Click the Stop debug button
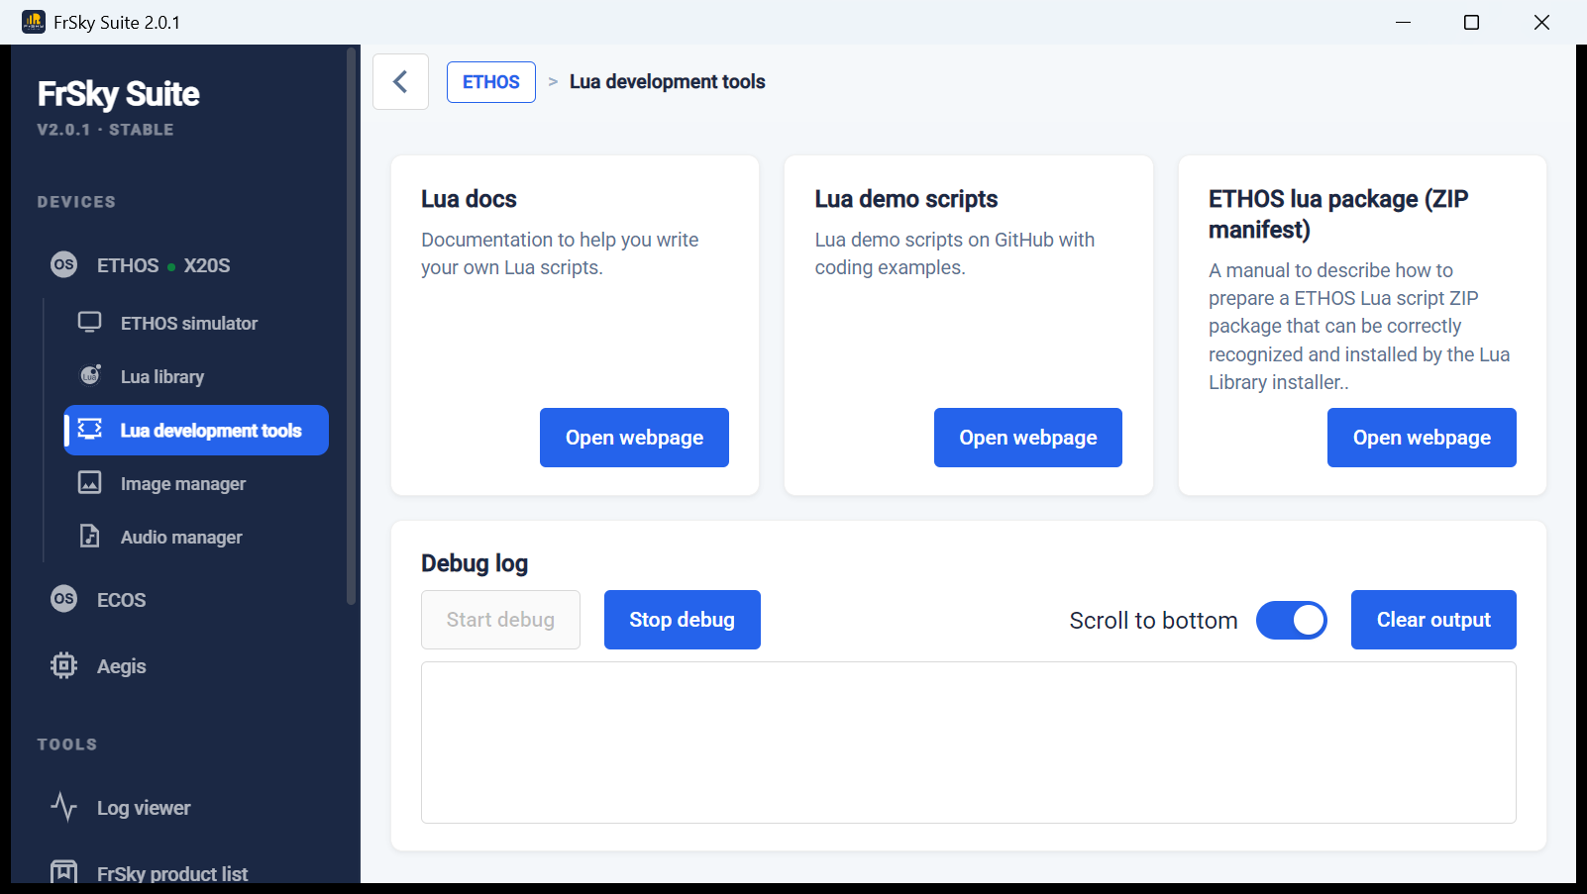The width and height of the screenshot is (1587, 894). 682,619
